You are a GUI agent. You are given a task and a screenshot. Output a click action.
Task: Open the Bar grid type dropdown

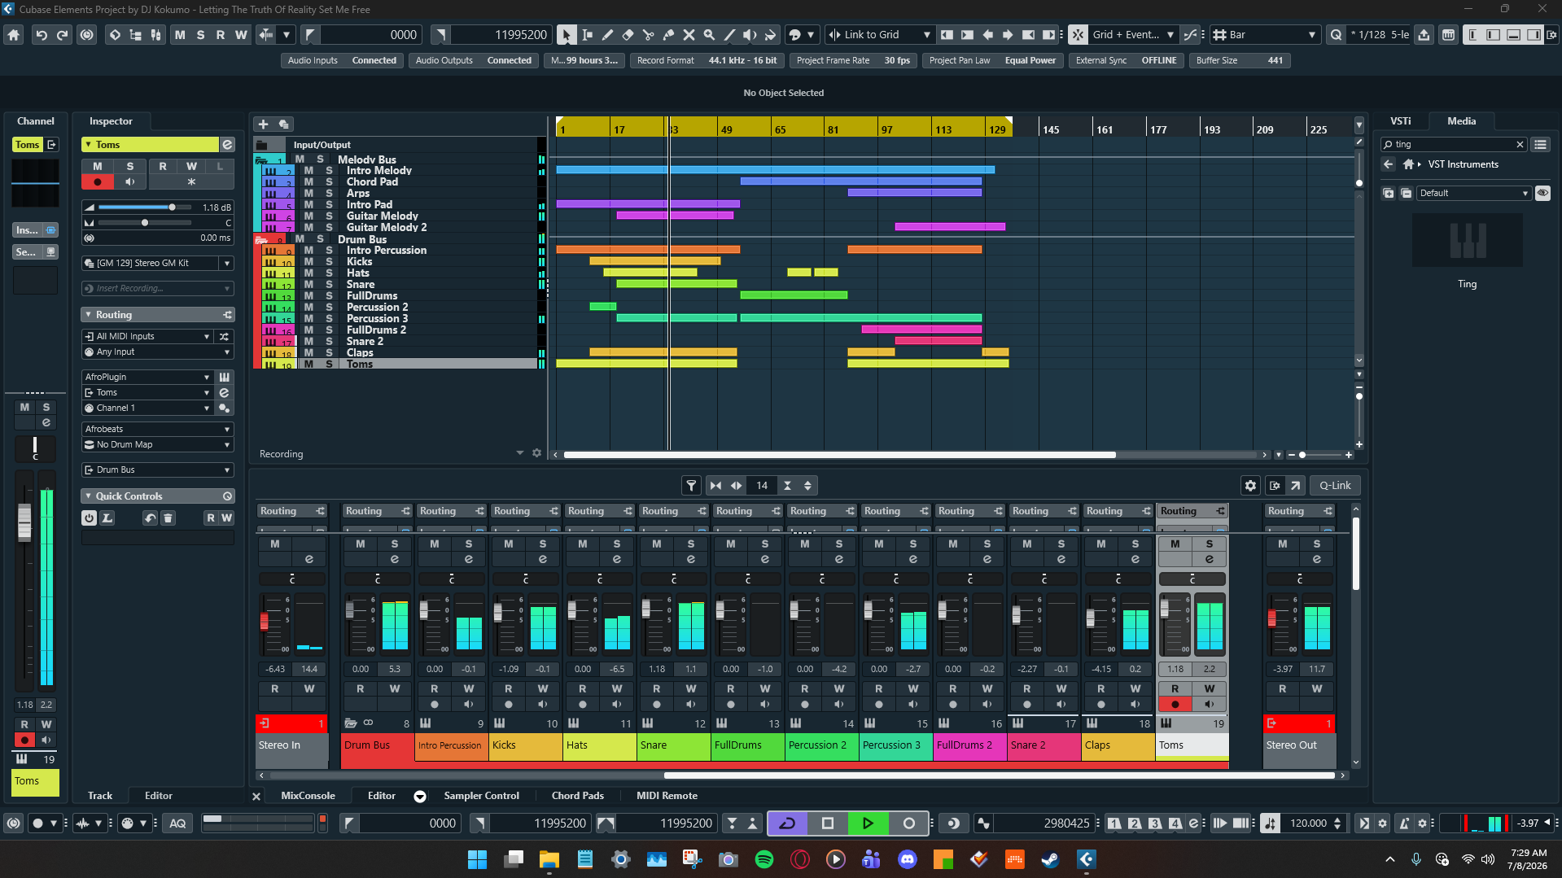point(1265,35)
